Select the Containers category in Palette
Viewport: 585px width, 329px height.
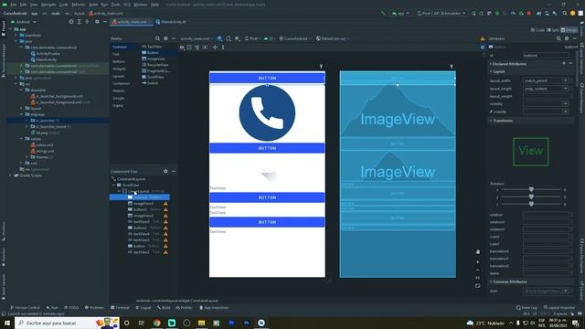click(122, 83)
